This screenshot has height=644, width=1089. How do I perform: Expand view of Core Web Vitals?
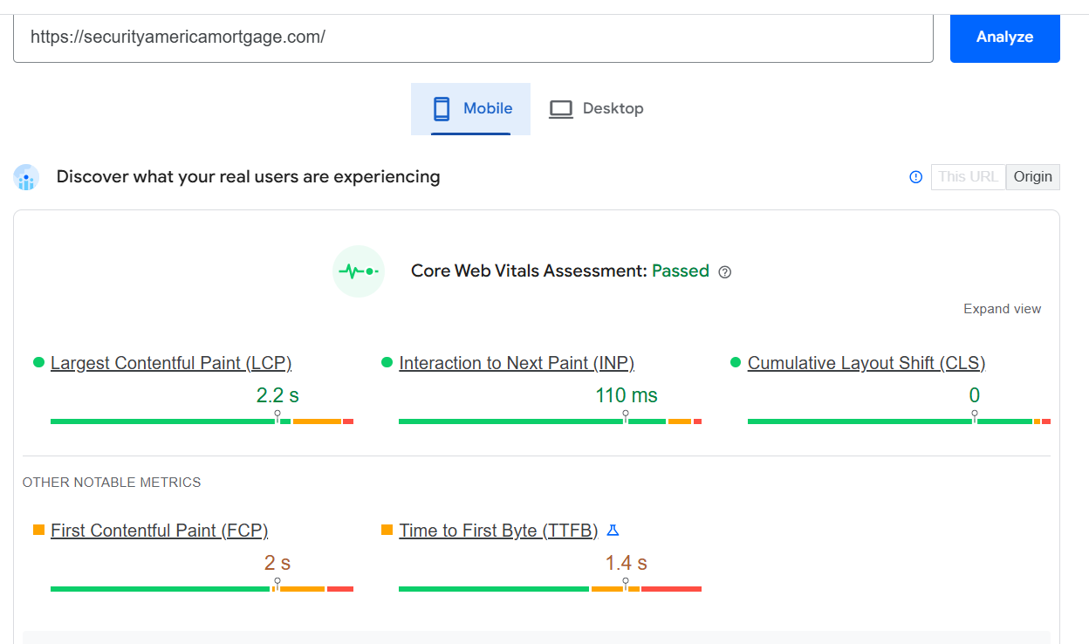1002,309
